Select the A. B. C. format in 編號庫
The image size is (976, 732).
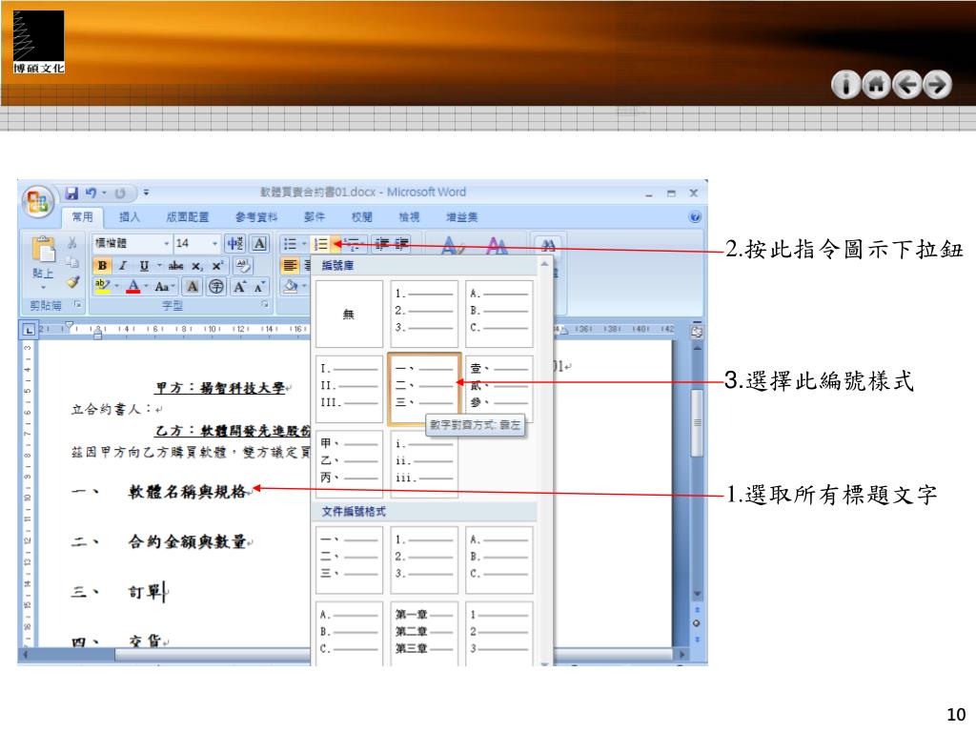[499, 314]
